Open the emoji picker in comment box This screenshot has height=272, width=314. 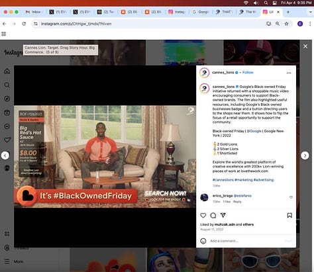[x=203, y=241]
